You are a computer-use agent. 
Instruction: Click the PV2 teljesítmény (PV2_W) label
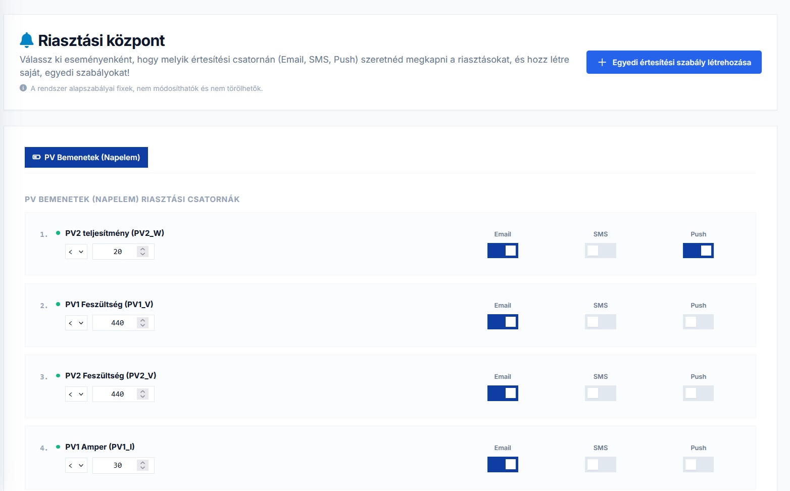(x=115, y=233)
